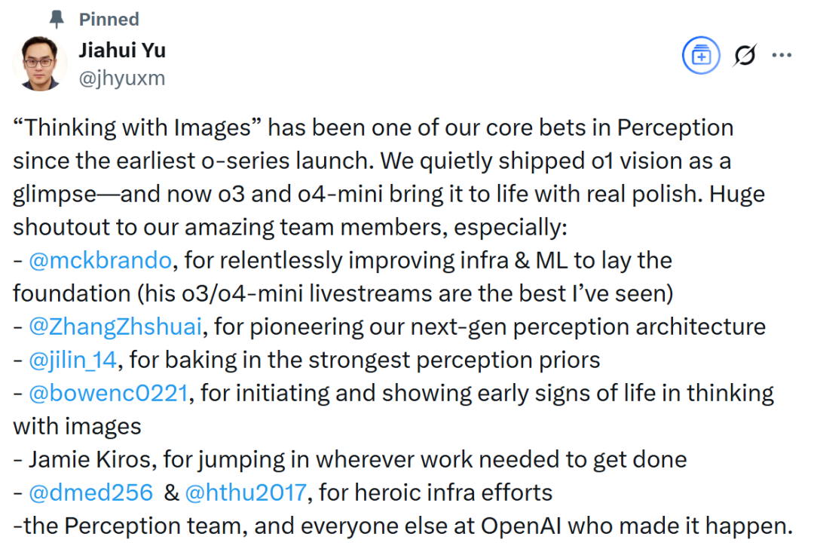Click the "with images" continuation line
Viewport: 814px width, 549px height.
(x=77, y=427)
